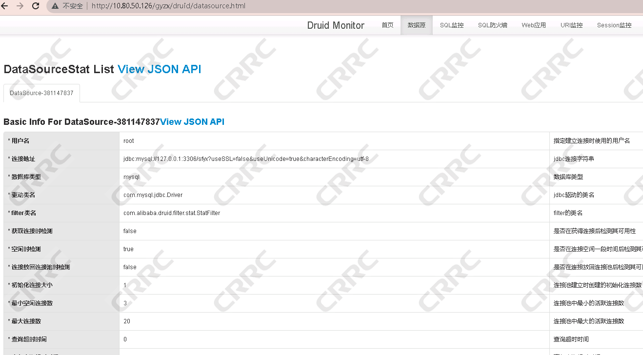Click the description 指定建立连接时使用的用户名
Screen dimensions: 643x355
pos(592,141)
